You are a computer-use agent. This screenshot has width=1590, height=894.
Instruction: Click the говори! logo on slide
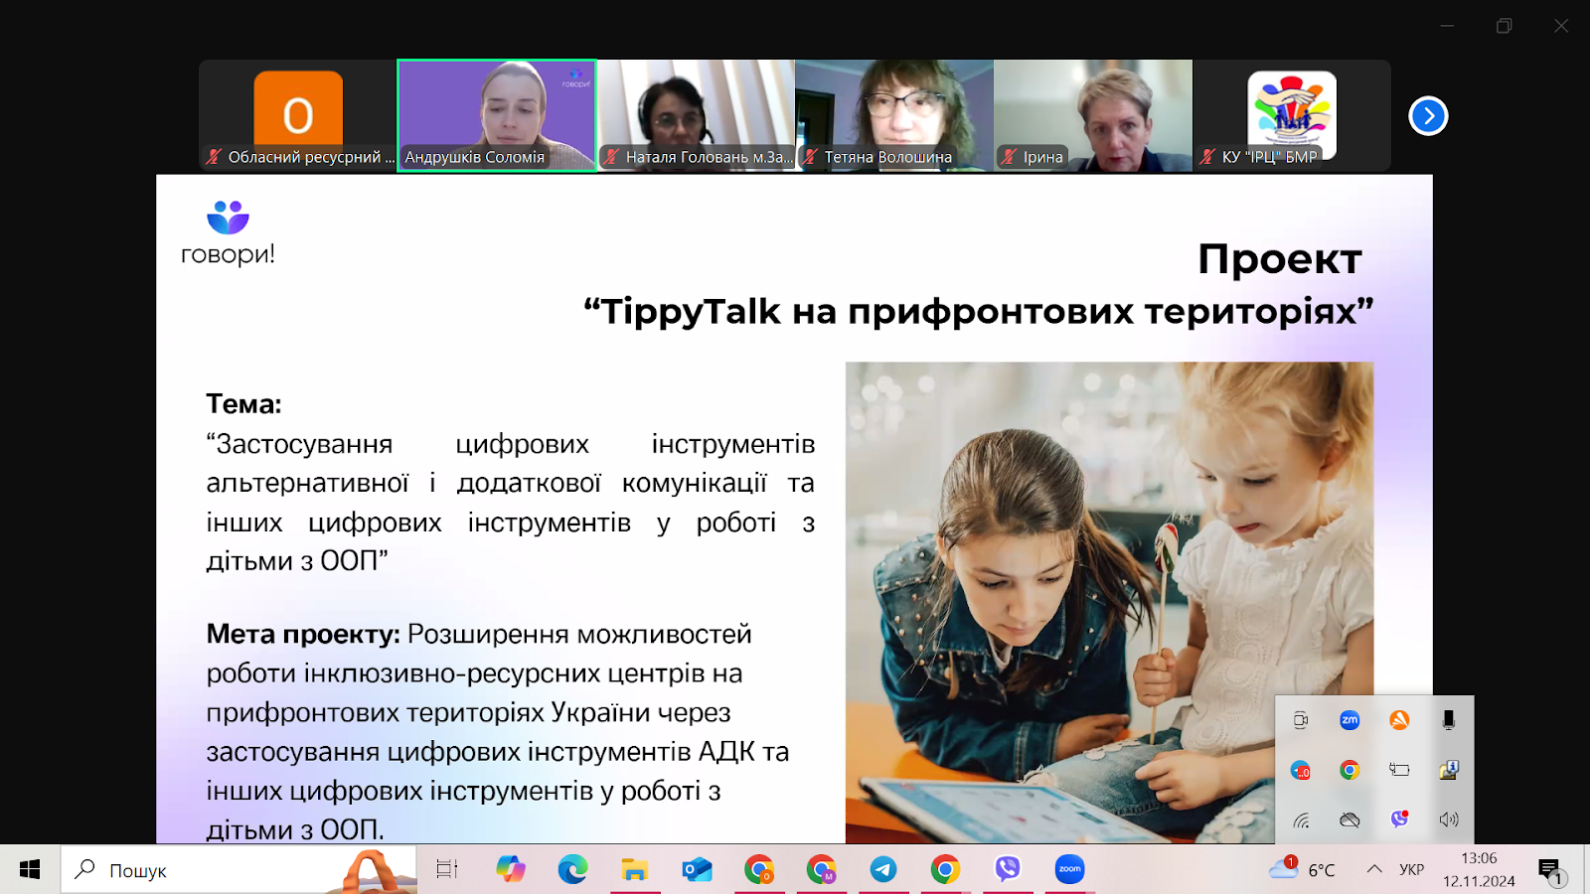[x=228, y=233]
